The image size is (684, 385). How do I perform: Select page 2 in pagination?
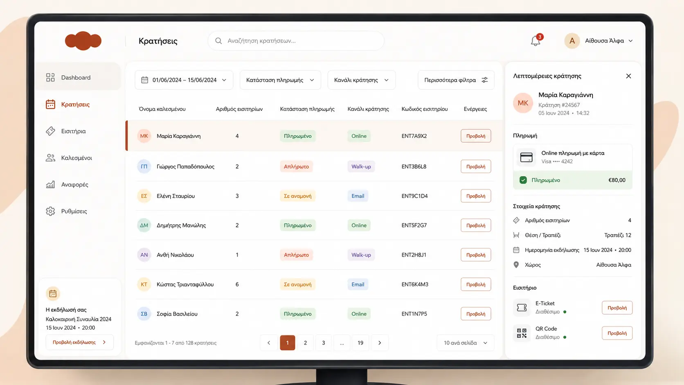pyautogui.click(x=305, y=343)
